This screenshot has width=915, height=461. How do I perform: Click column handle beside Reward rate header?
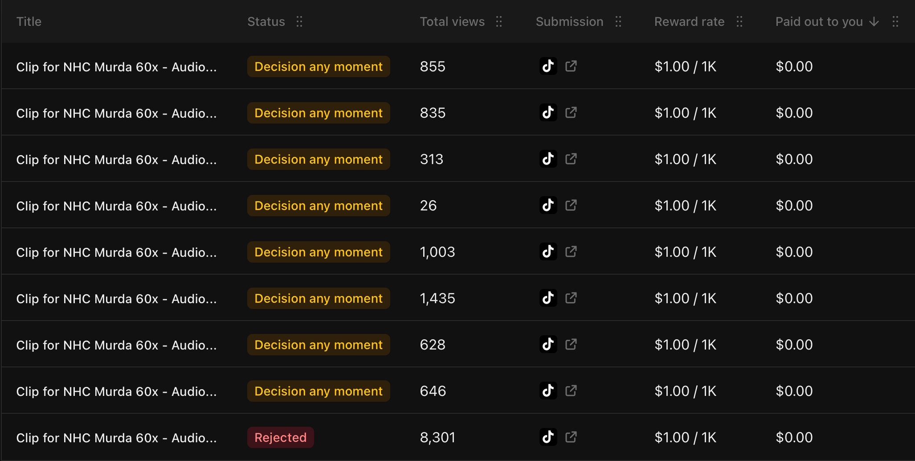(739, 21)
